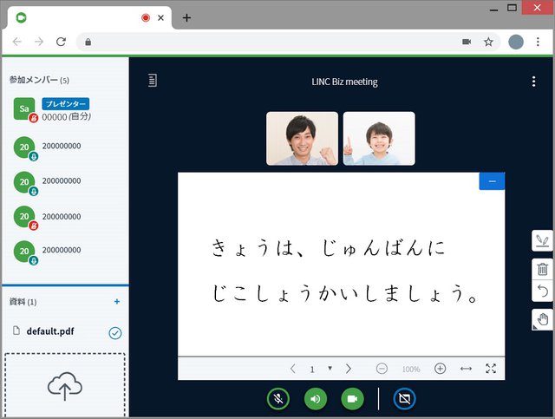The image size is (555, 419).
Task: Click the man's video thumbnail
Action: point(302,139)
